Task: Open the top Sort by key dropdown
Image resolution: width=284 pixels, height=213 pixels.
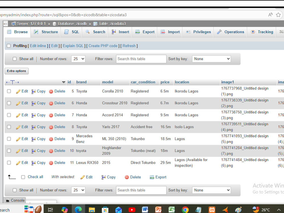Action: coord(211,59)
